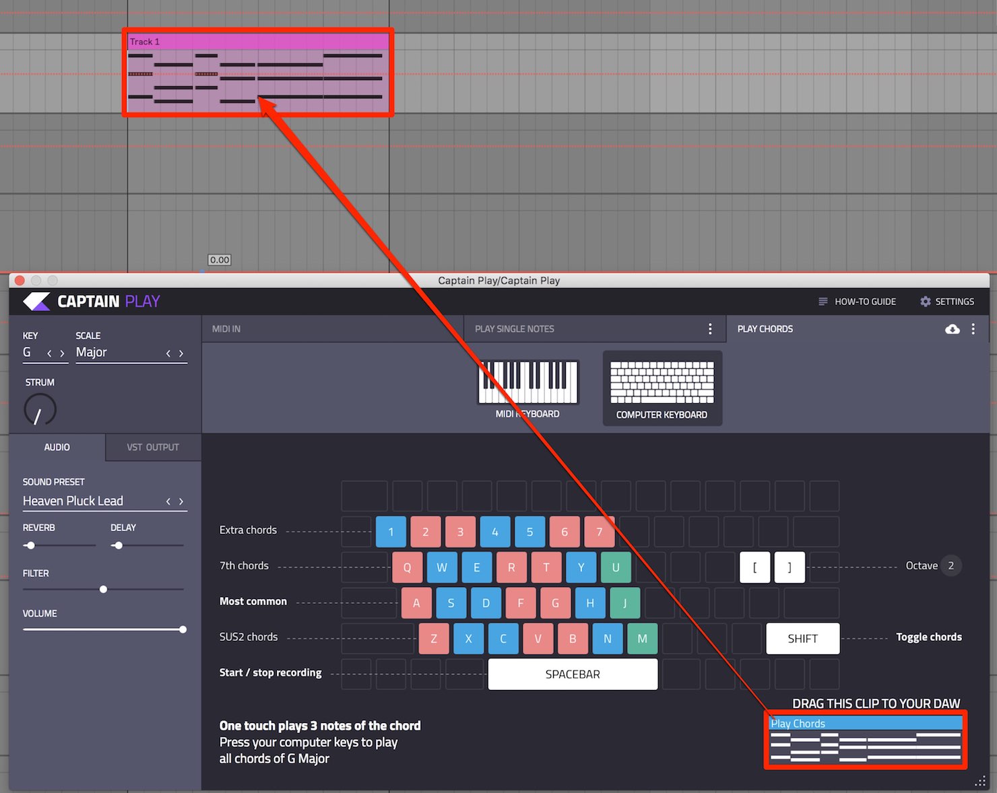This screenshot has width=997, height=793.
Task: Click the Strum knob
Action: 40,409
